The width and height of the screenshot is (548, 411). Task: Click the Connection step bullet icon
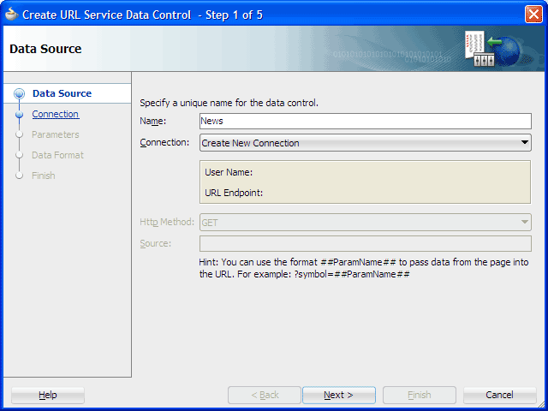tap(19, 114)
